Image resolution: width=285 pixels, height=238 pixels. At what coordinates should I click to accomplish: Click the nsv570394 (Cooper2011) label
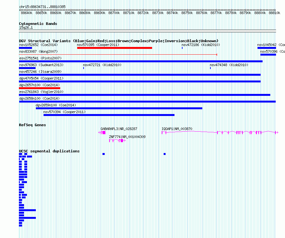64,112
